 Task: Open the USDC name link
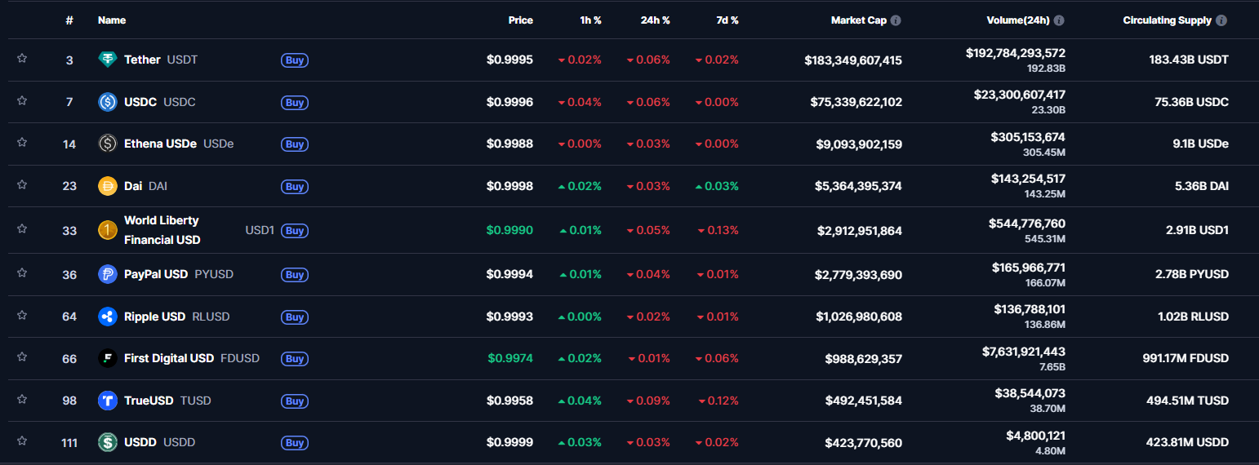pos(160,102)
